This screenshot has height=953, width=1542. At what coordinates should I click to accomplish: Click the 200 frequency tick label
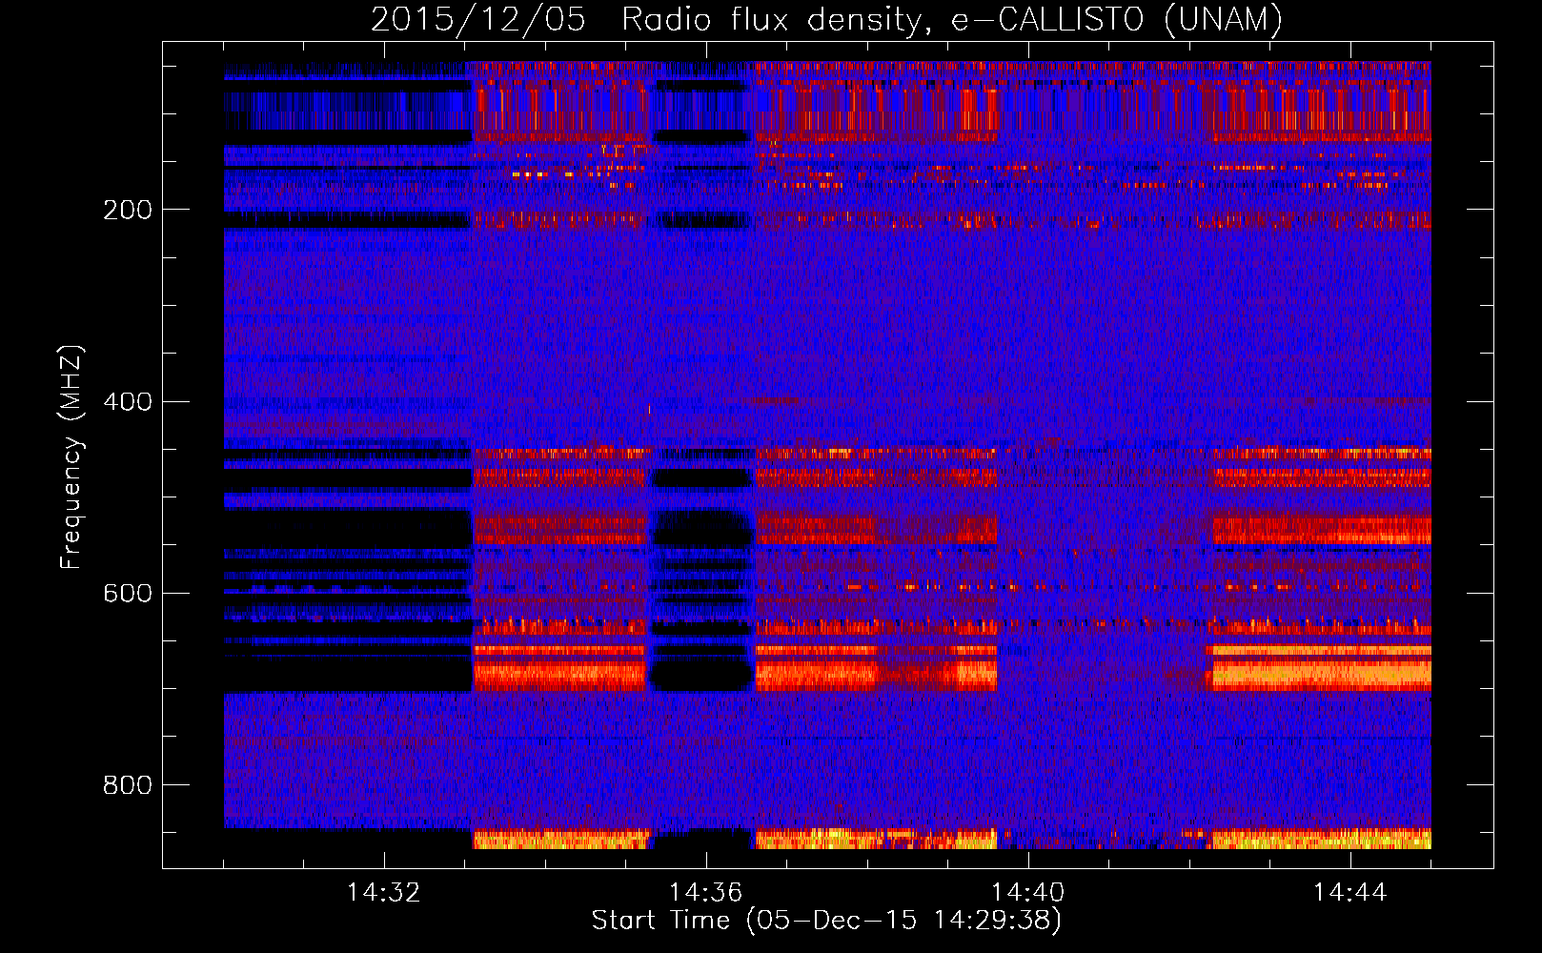click(x=128, y=210)
